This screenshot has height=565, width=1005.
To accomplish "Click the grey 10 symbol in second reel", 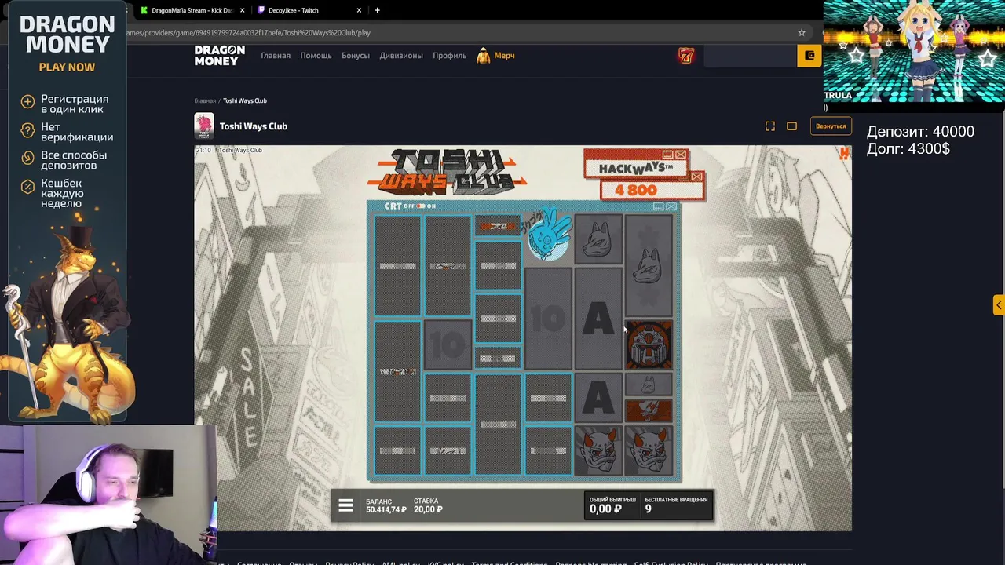I will pos(448,344).
